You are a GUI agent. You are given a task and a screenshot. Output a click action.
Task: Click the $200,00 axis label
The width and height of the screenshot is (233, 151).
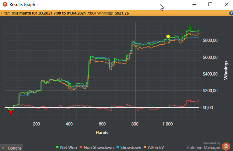(x=210, y=91)
